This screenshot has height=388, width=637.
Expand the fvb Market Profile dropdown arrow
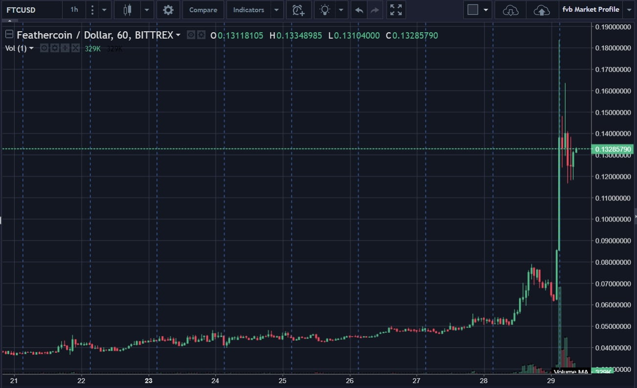[629, 10]
